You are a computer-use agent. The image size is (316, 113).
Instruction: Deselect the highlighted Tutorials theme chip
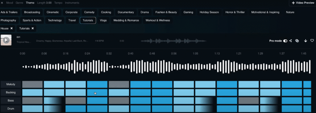[88, 20]
